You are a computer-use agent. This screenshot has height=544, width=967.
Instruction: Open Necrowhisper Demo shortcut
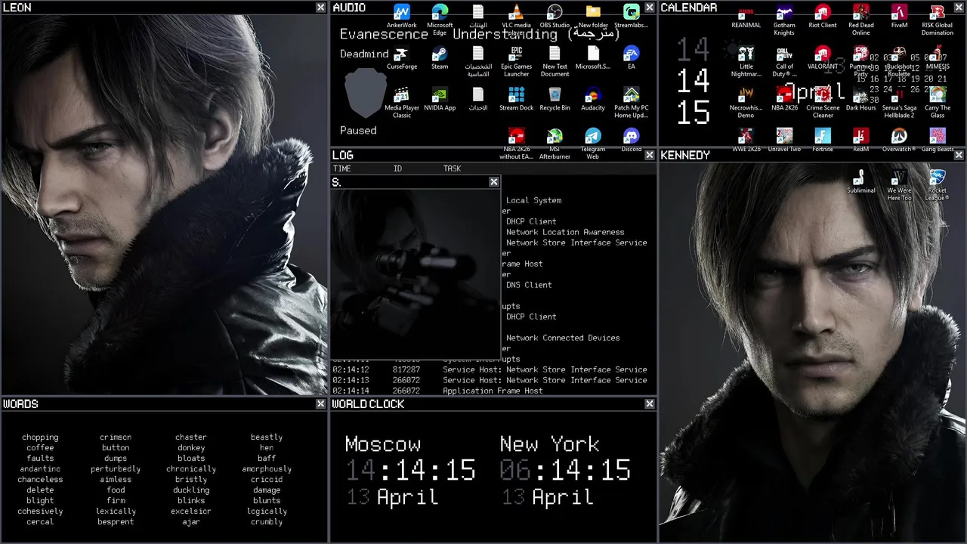[x=746, y=102]
